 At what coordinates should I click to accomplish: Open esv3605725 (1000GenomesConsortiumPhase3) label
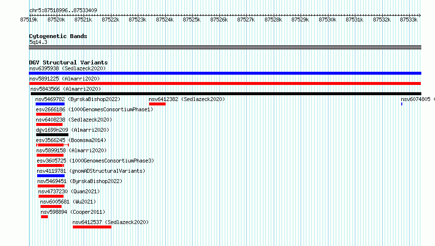pyautogui.click(x=95, y=161)
